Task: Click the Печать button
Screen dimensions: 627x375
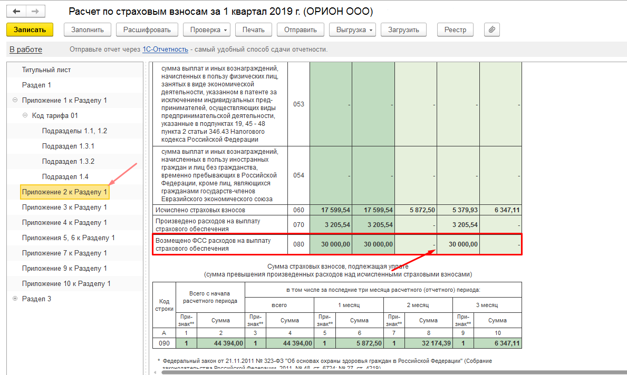Action: [x=254, y=29]
